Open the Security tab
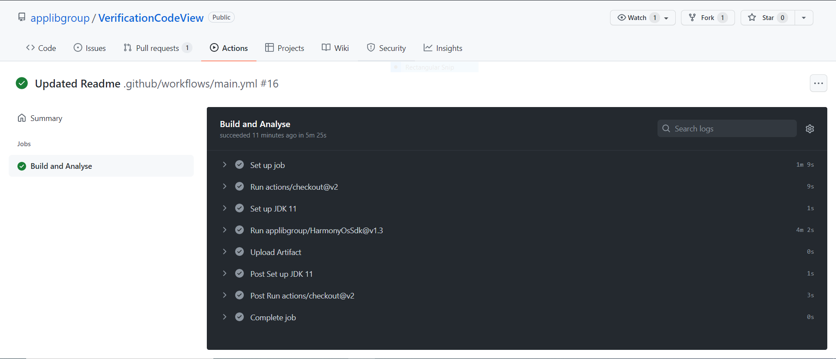Image resolution: width=836 pixels, height=359 pixels. coord(386,48)
